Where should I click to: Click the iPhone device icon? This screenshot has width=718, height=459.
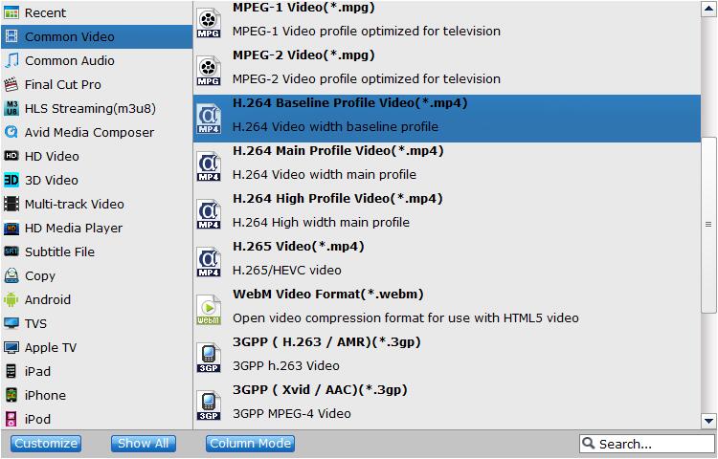coord(11,395)
